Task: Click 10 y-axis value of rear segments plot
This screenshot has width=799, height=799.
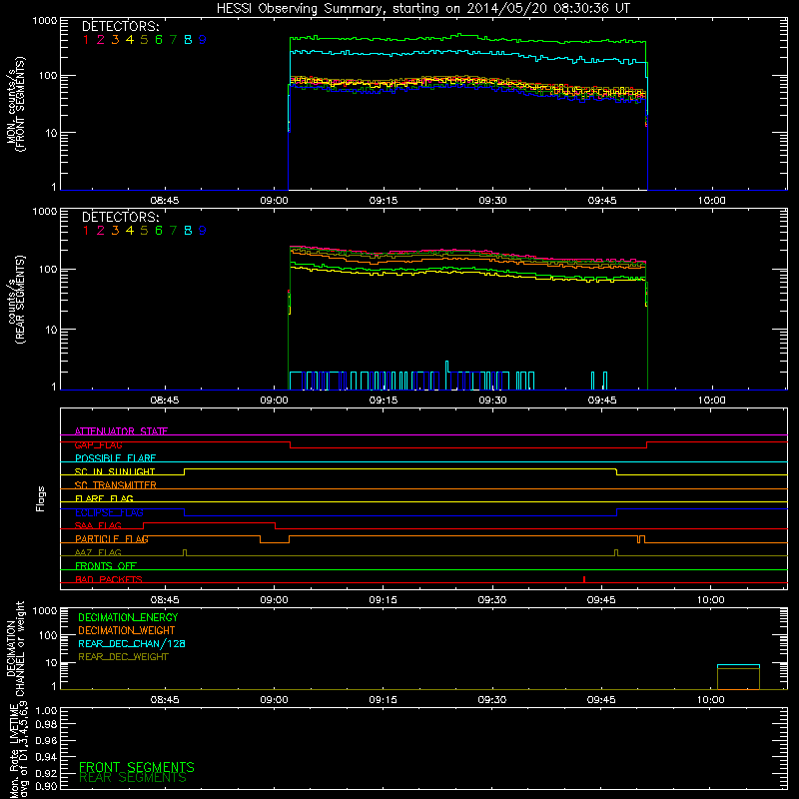Action: pos(51,330)
